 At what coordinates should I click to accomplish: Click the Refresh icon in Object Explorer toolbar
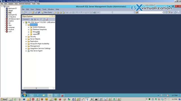[44, 19]
